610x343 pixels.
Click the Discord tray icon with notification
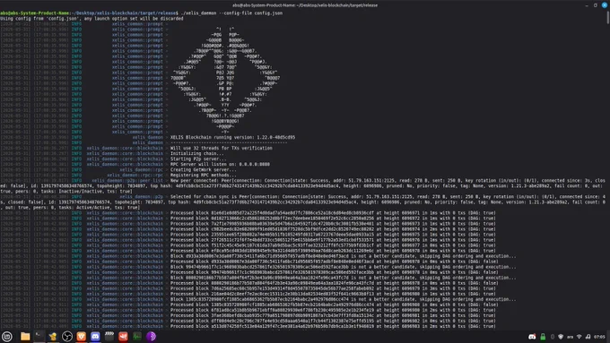pos(532,337)
